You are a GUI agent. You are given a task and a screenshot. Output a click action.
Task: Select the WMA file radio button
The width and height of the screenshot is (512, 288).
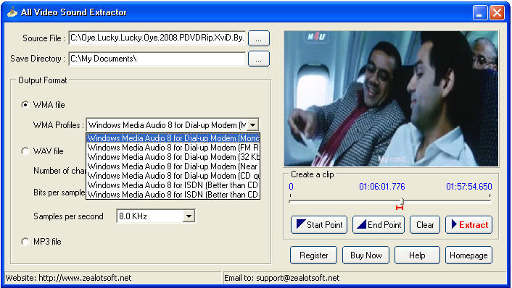(25, 105)
